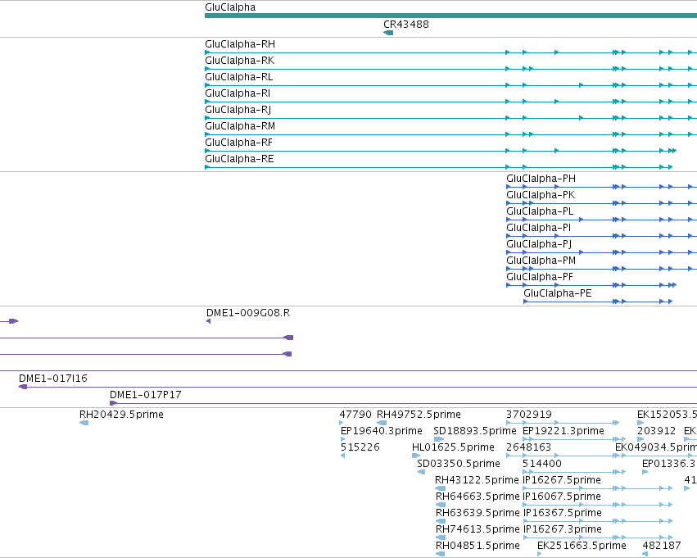Click the GluClalpha-PJ protein label
This screenshot has height=558, width=697.
point(539,244)
